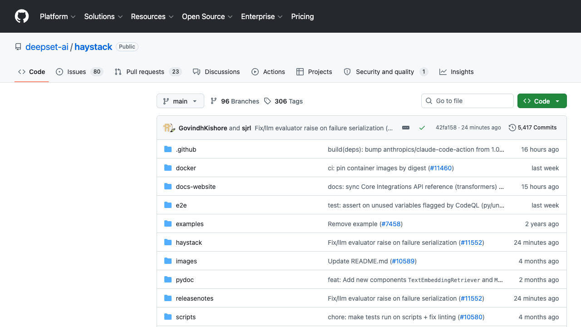The image size is (581, 327).
Task: Click the scripts folder icon
Action: (168, 317)
